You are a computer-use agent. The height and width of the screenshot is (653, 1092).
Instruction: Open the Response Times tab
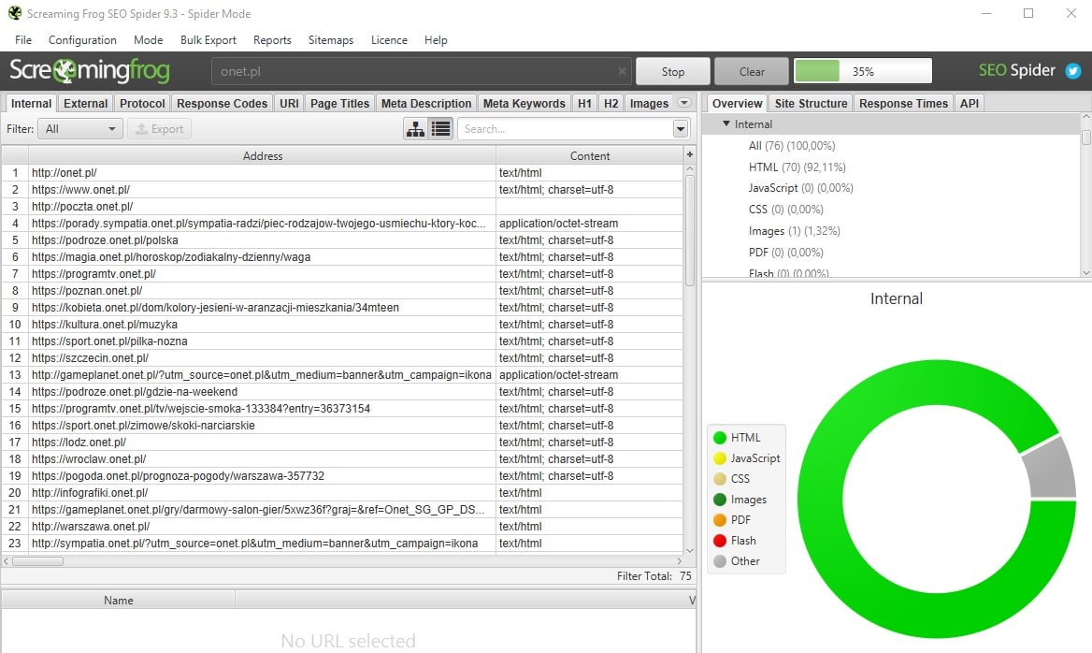point(903,103)
